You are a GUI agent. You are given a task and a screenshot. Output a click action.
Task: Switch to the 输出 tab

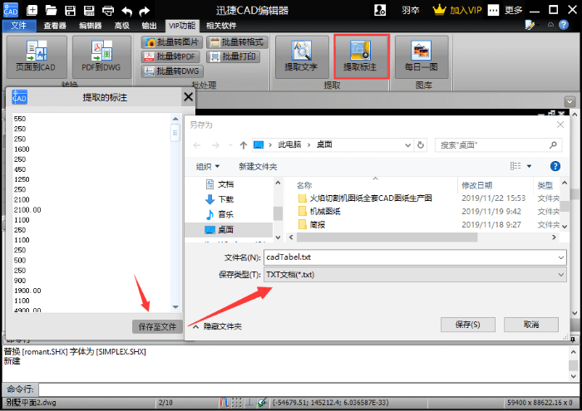(x=149, y=26)
